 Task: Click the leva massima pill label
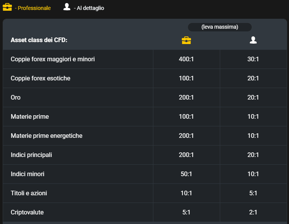coord(220,27)
